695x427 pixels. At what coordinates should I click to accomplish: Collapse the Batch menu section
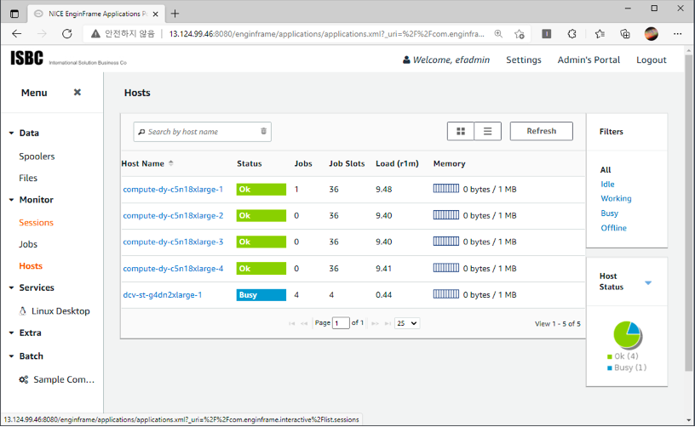coord(12,356)
